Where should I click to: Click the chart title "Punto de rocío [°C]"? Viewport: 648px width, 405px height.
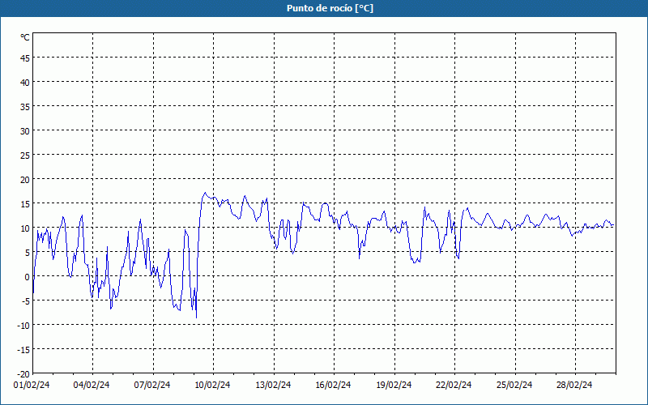(x=330, y=8)
